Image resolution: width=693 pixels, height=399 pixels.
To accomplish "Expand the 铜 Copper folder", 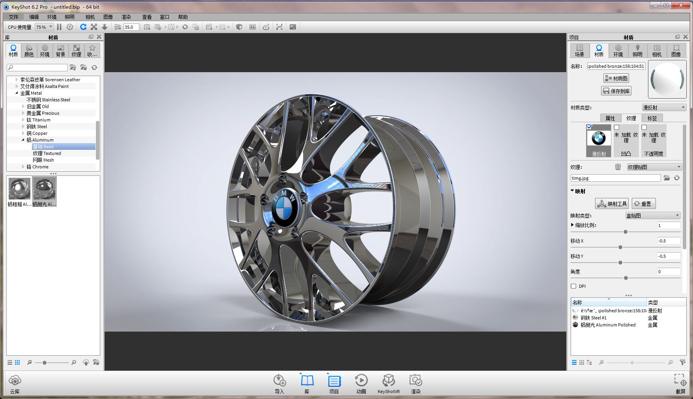I will pyautogui.click(x=23, y=133).
